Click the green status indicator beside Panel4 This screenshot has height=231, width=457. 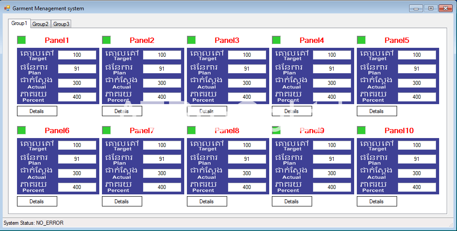tap(277, 40)
